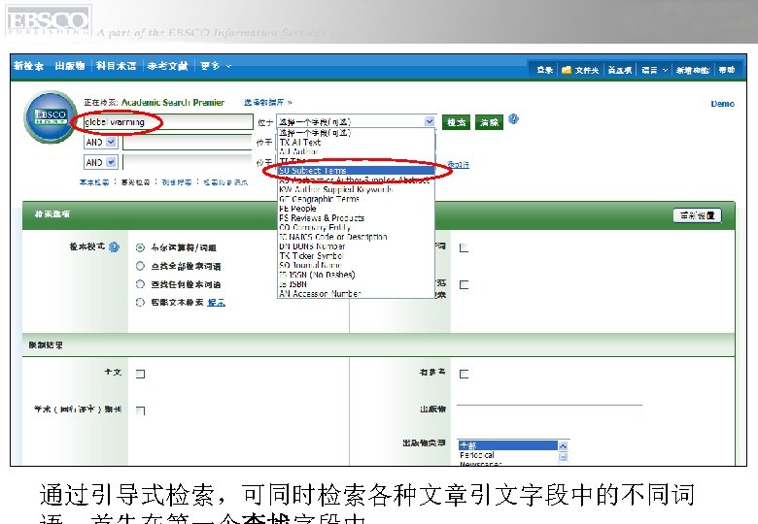
Task: Expand the 语言 language menu
Action: pyautogui.click(x=654, y=71)
